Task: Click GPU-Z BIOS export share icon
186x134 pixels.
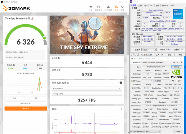Action: point(172,81)
